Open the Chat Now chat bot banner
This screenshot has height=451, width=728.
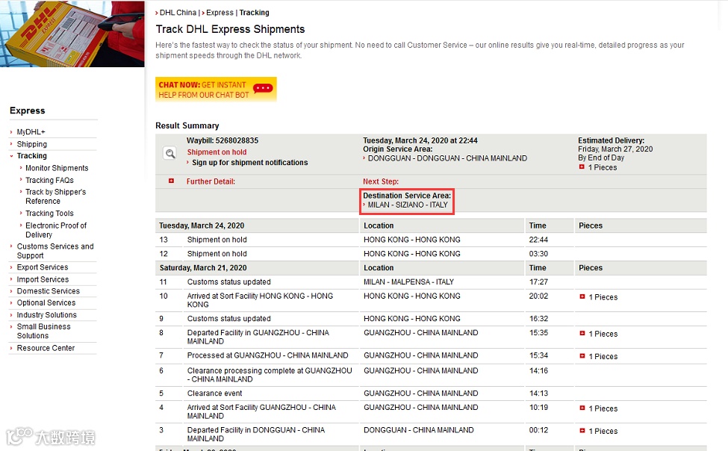tap(216, 89)
